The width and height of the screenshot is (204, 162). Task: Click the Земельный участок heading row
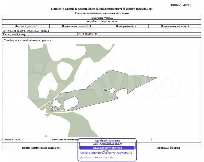coord(102,18)
